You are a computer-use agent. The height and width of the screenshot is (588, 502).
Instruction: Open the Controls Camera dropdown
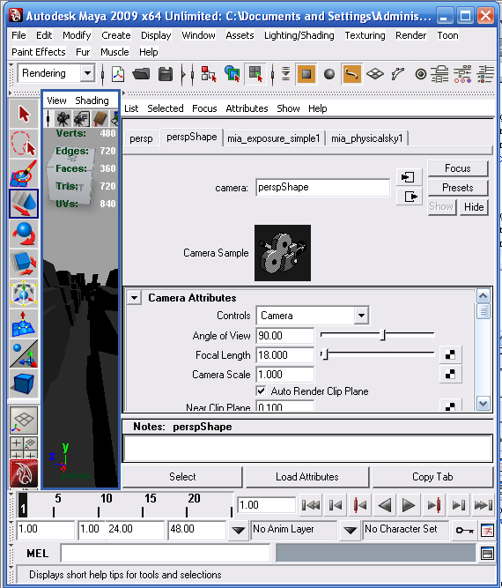313,316
